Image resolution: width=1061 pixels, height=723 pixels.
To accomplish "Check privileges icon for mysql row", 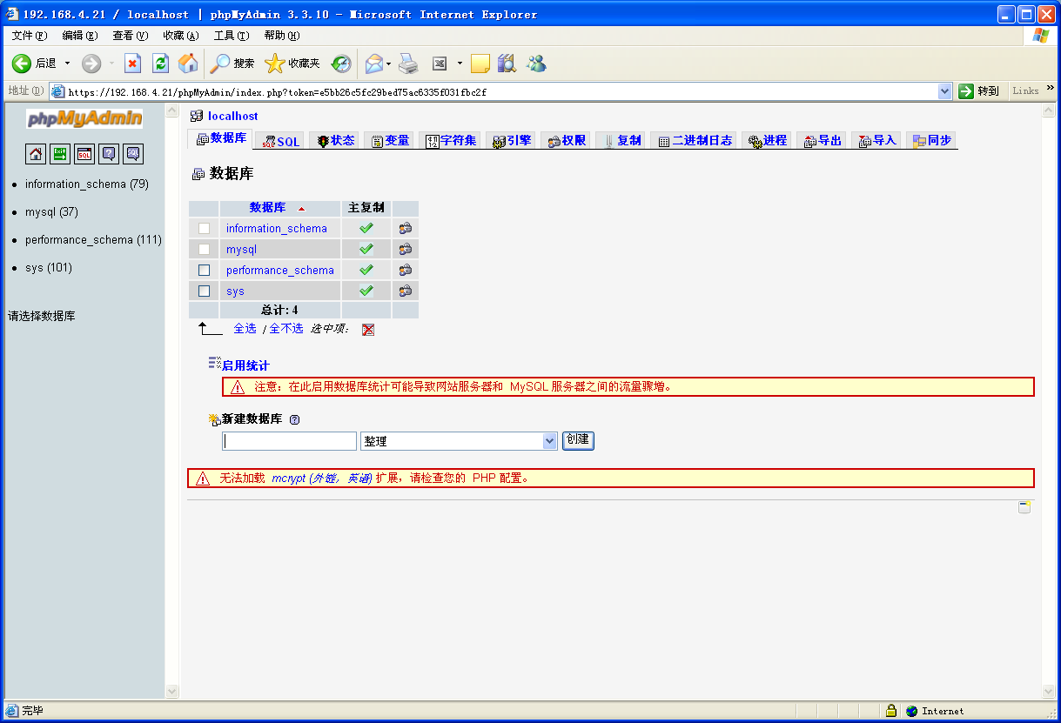I will click(x=406, y=249).
